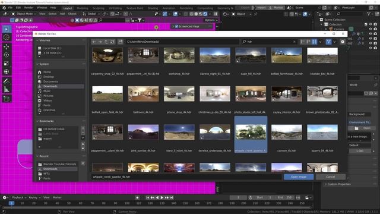Click the create new directory icon
380x214 pixels.
click(x=121, y=42)
